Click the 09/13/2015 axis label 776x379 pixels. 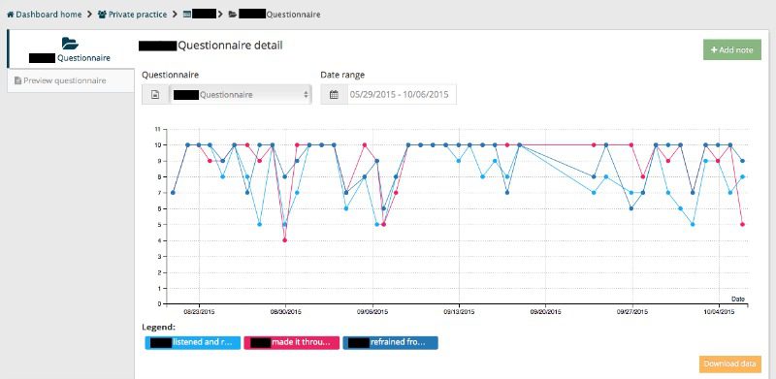tap(459, 312)
